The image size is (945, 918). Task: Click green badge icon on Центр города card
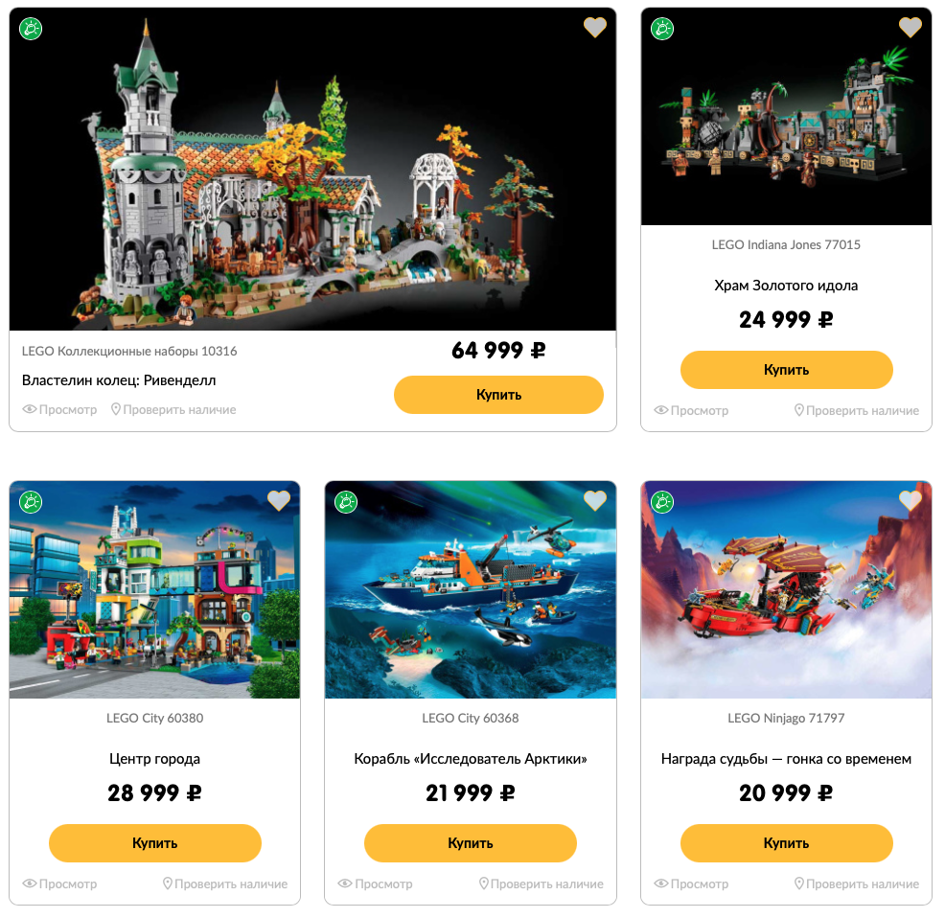[31, 501]
